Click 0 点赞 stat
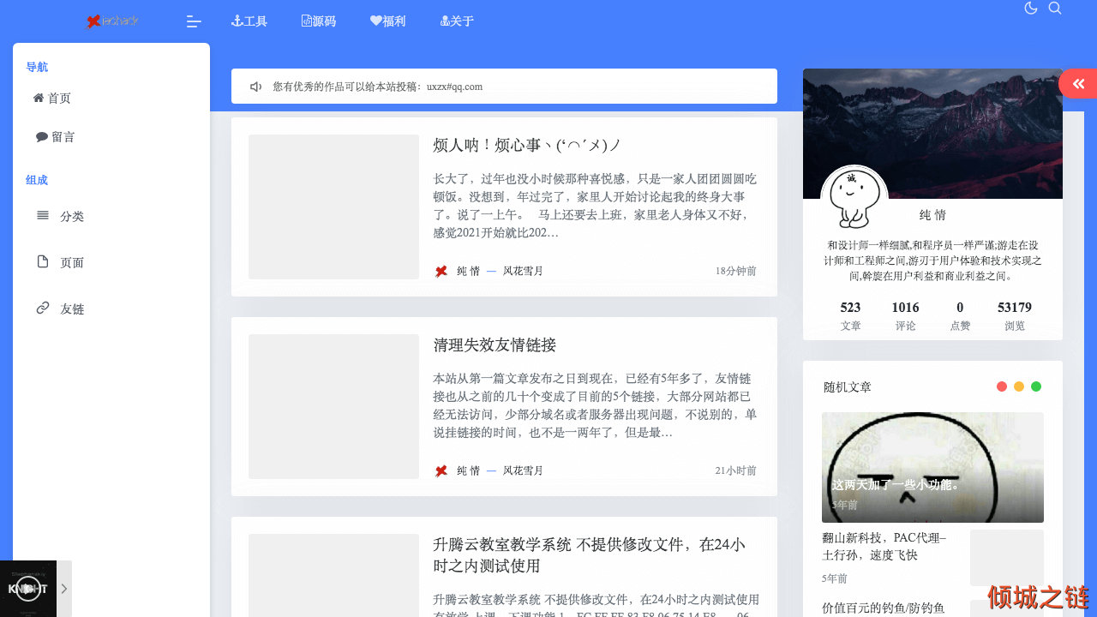Screen dimensions: 1097x617 click(960, 315)
